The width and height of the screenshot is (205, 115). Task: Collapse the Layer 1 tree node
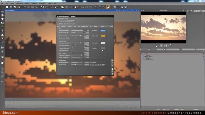tap(142, 54)
